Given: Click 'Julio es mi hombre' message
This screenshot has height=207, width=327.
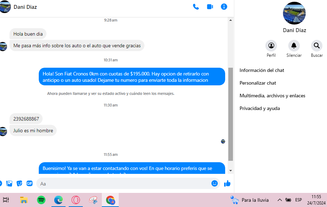Looking at the screenshot, I should pyautogui.click(x=33, y=130).
